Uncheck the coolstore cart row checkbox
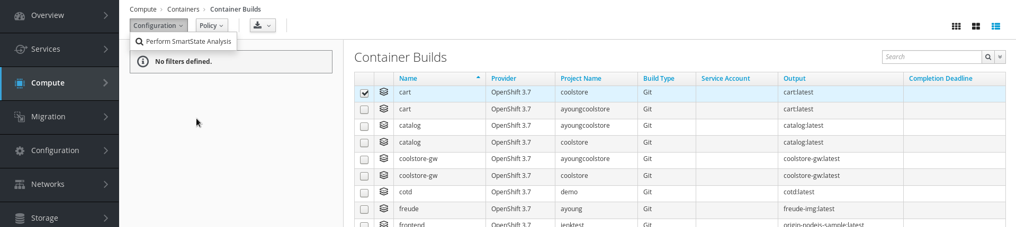The height and width of the screenshot is (227, 1016). (364, 93)
